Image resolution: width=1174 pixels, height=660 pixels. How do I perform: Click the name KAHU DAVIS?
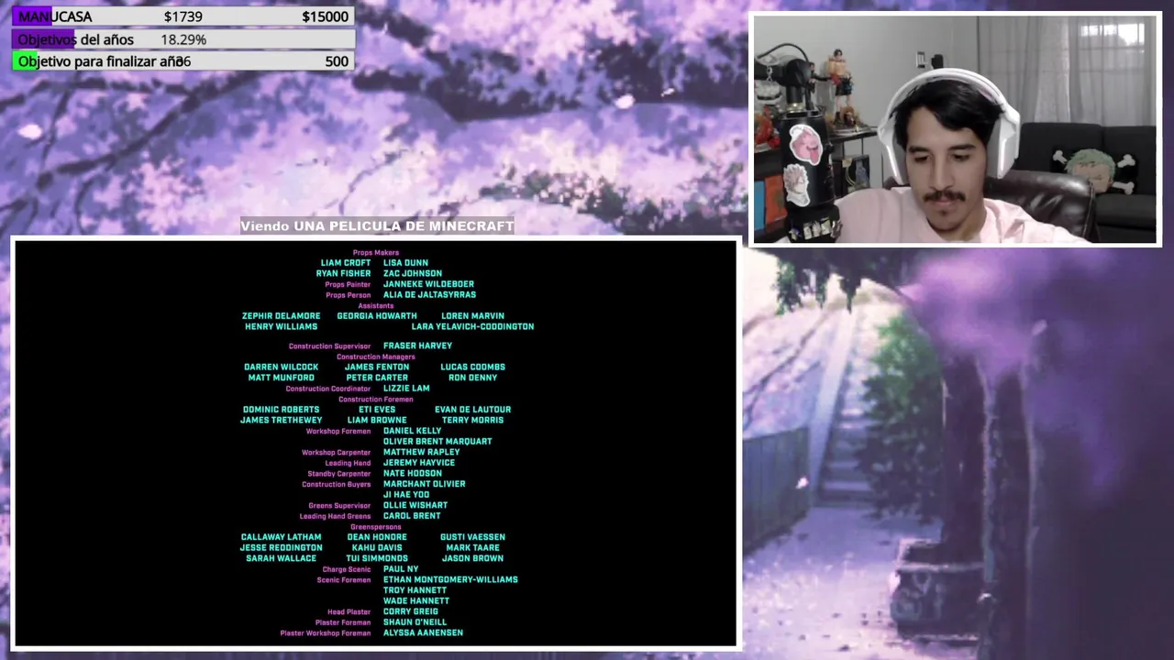pyautogui.click(x=377, y=548)
